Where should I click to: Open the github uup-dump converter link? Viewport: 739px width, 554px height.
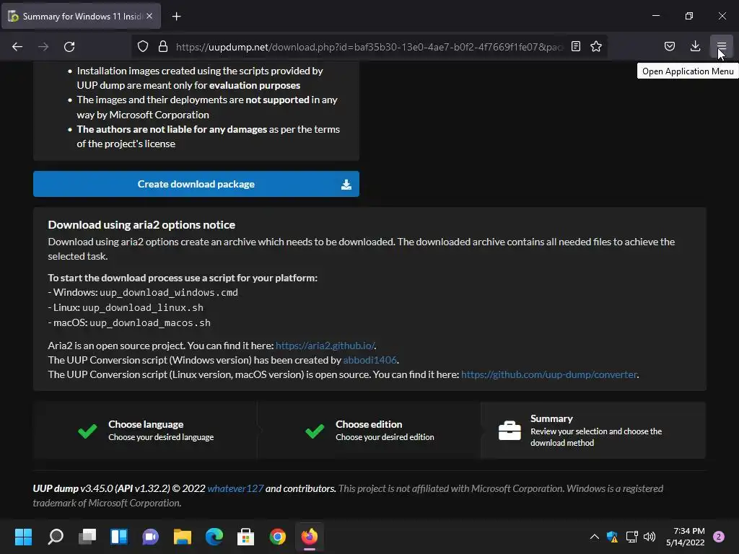click(549, 374)
